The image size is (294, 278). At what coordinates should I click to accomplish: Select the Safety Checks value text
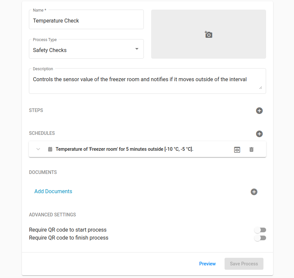50,50
